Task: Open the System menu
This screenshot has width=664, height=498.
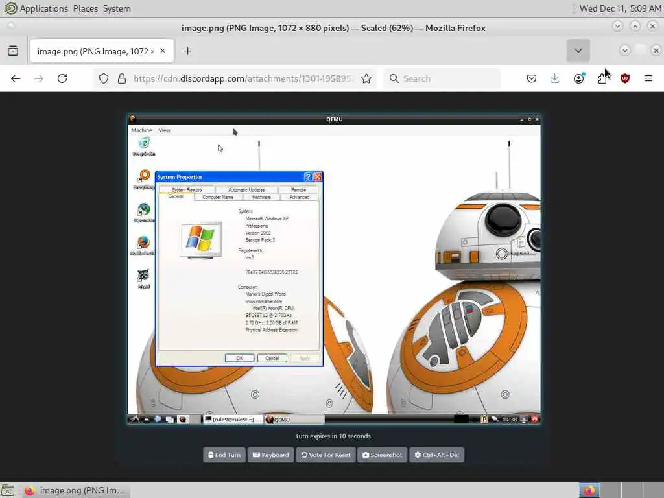Action: [117, 8]
